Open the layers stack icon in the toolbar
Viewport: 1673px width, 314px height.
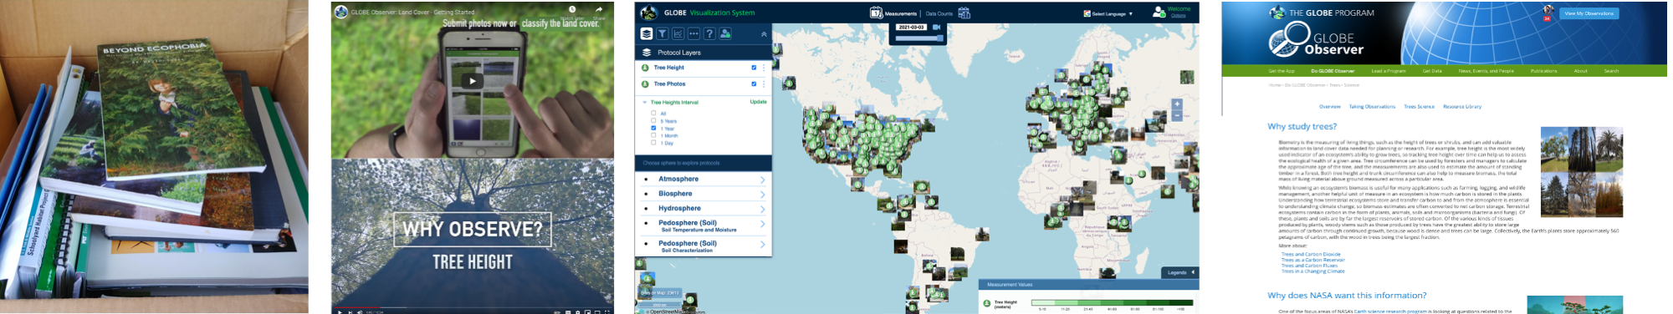pyautogui.click(x=647, y=33)
